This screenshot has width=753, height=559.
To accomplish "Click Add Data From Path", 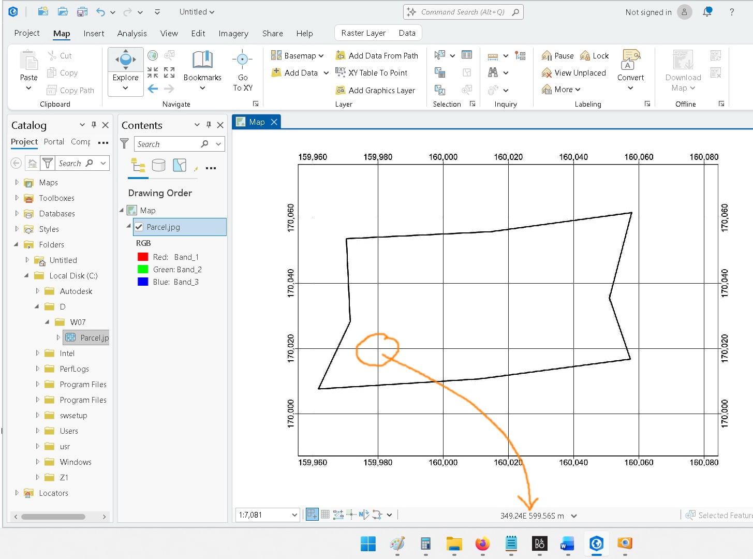I will tap(377, 55).
